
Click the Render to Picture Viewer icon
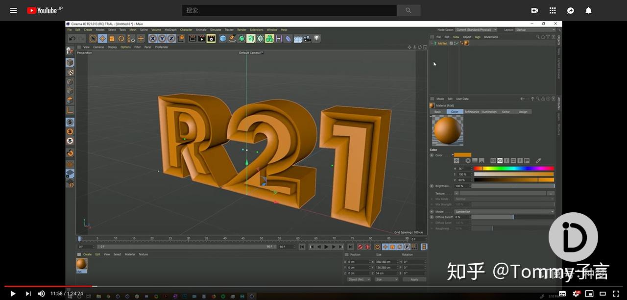coord(202,39)
